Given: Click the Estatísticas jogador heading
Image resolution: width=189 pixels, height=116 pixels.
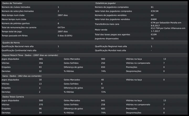Looking at the screenshot, I should point(107,3).
